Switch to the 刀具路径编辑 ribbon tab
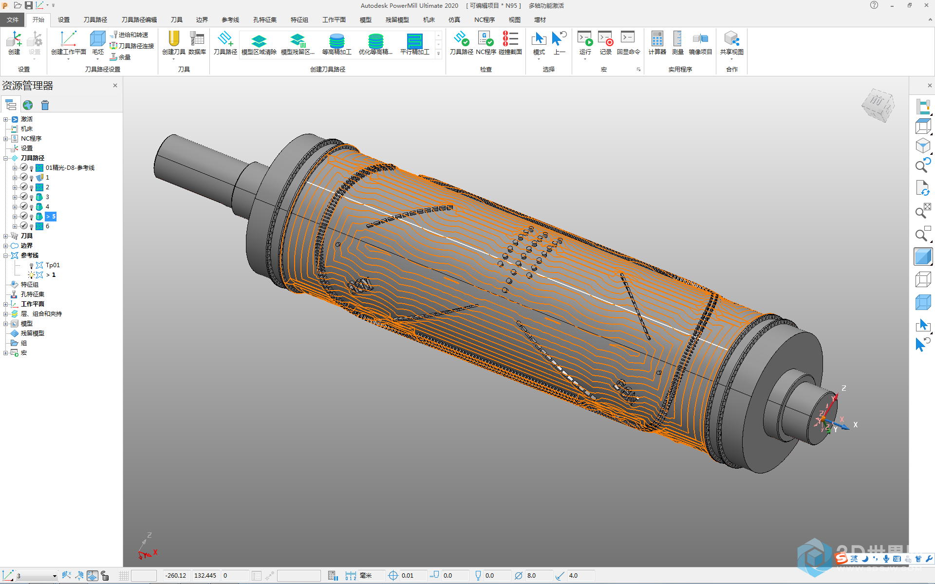Image resolution: width=935 pixels, height=584 pixels. 139,20
